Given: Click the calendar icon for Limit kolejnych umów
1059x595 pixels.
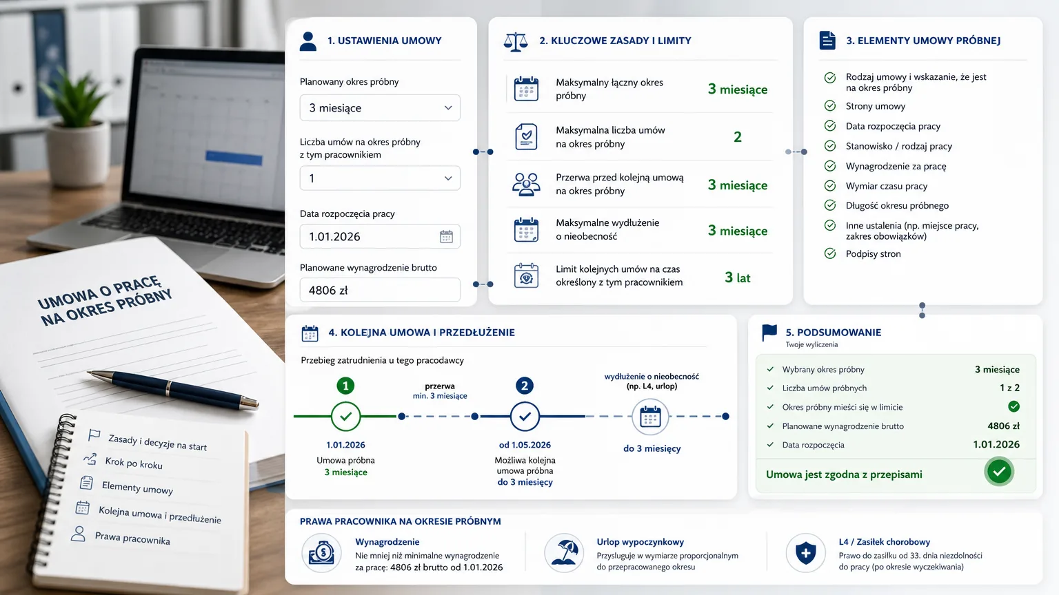Looking at the screenshot, I should click(526, 275).
